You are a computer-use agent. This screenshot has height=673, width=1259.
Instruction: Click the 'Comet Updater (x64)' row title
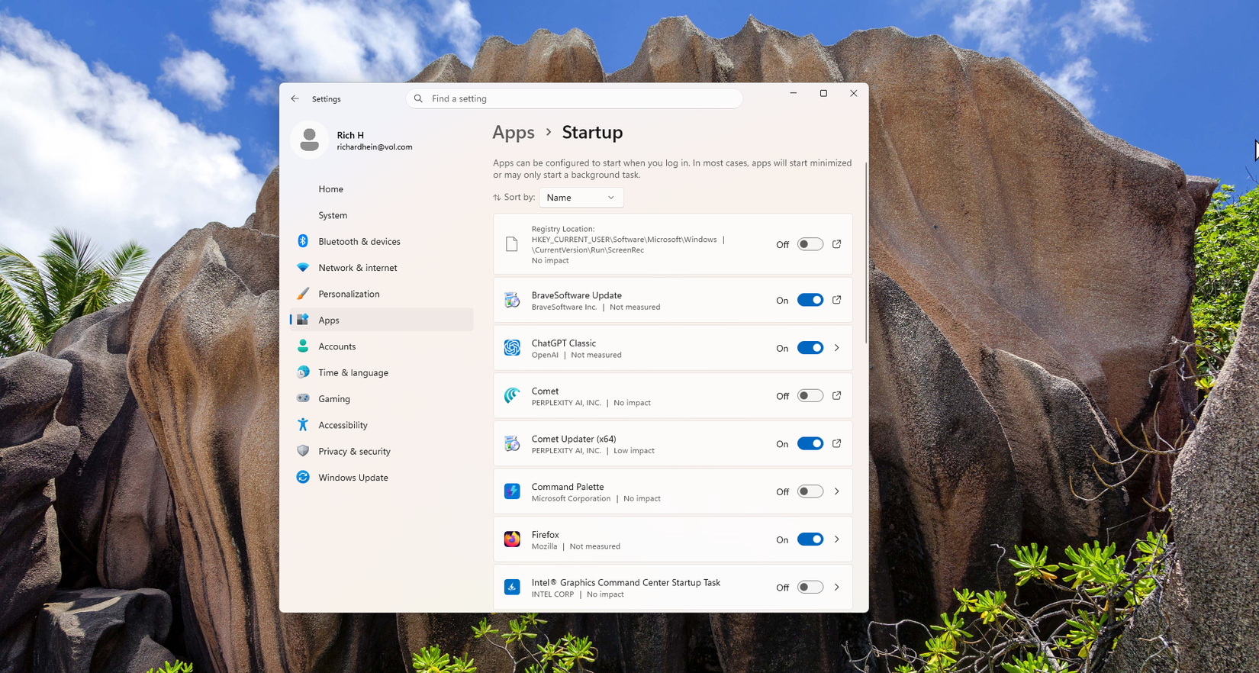[x=574, y=439]
